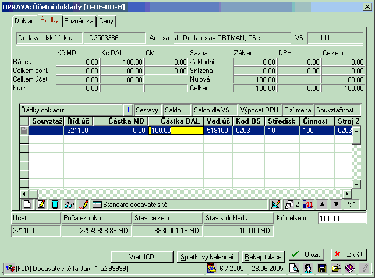375x278 pixels.
Task: Click the Dodavatelská faktura field
Action: coord(49,38)
